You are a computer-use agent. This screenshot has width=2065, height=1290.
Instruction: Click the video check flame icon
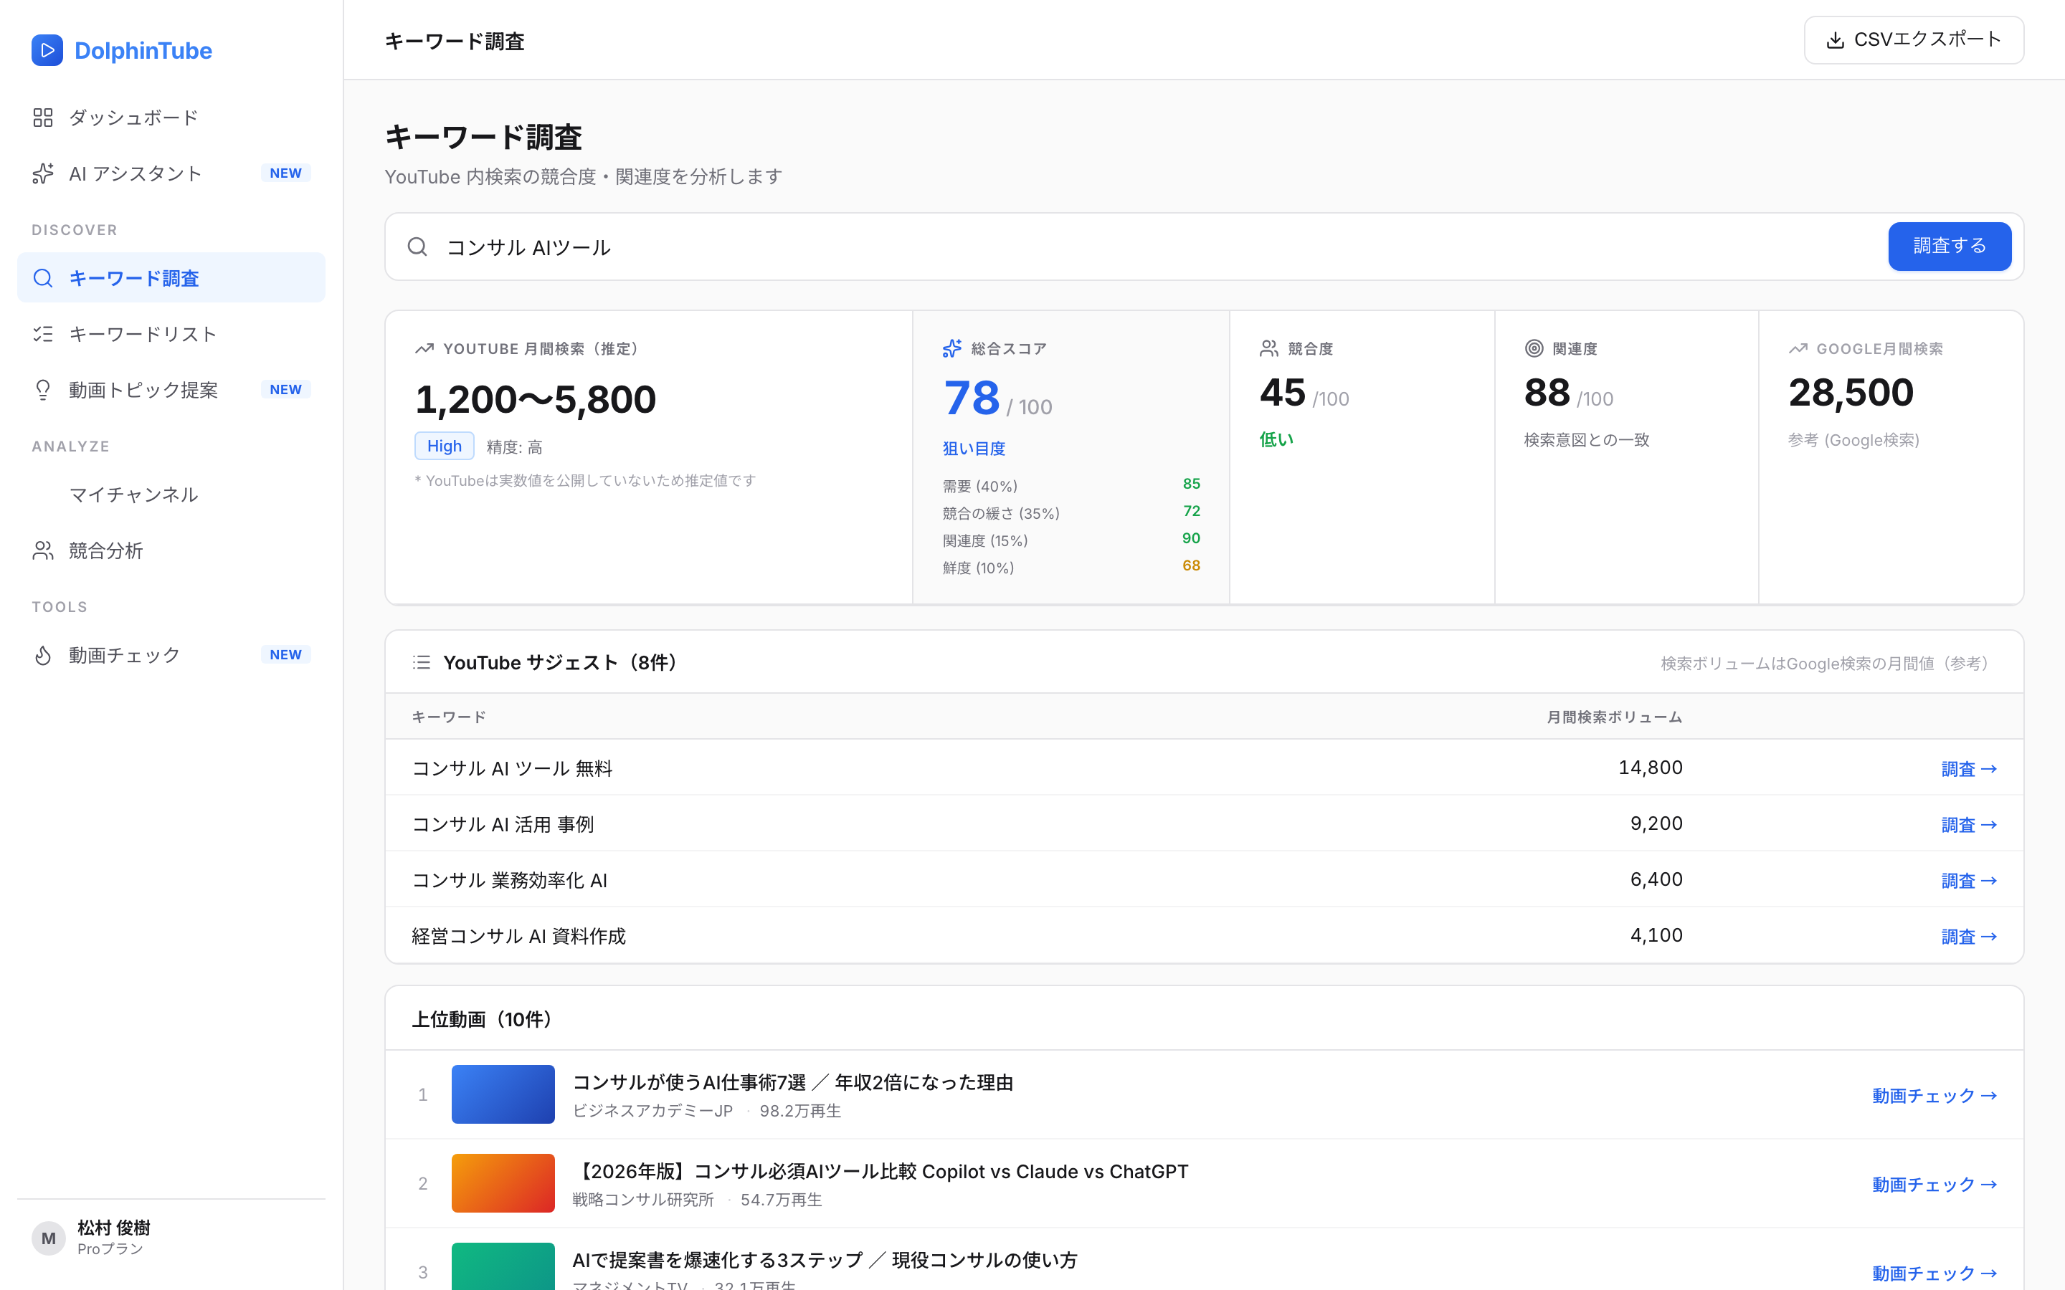tap(43, 655)
